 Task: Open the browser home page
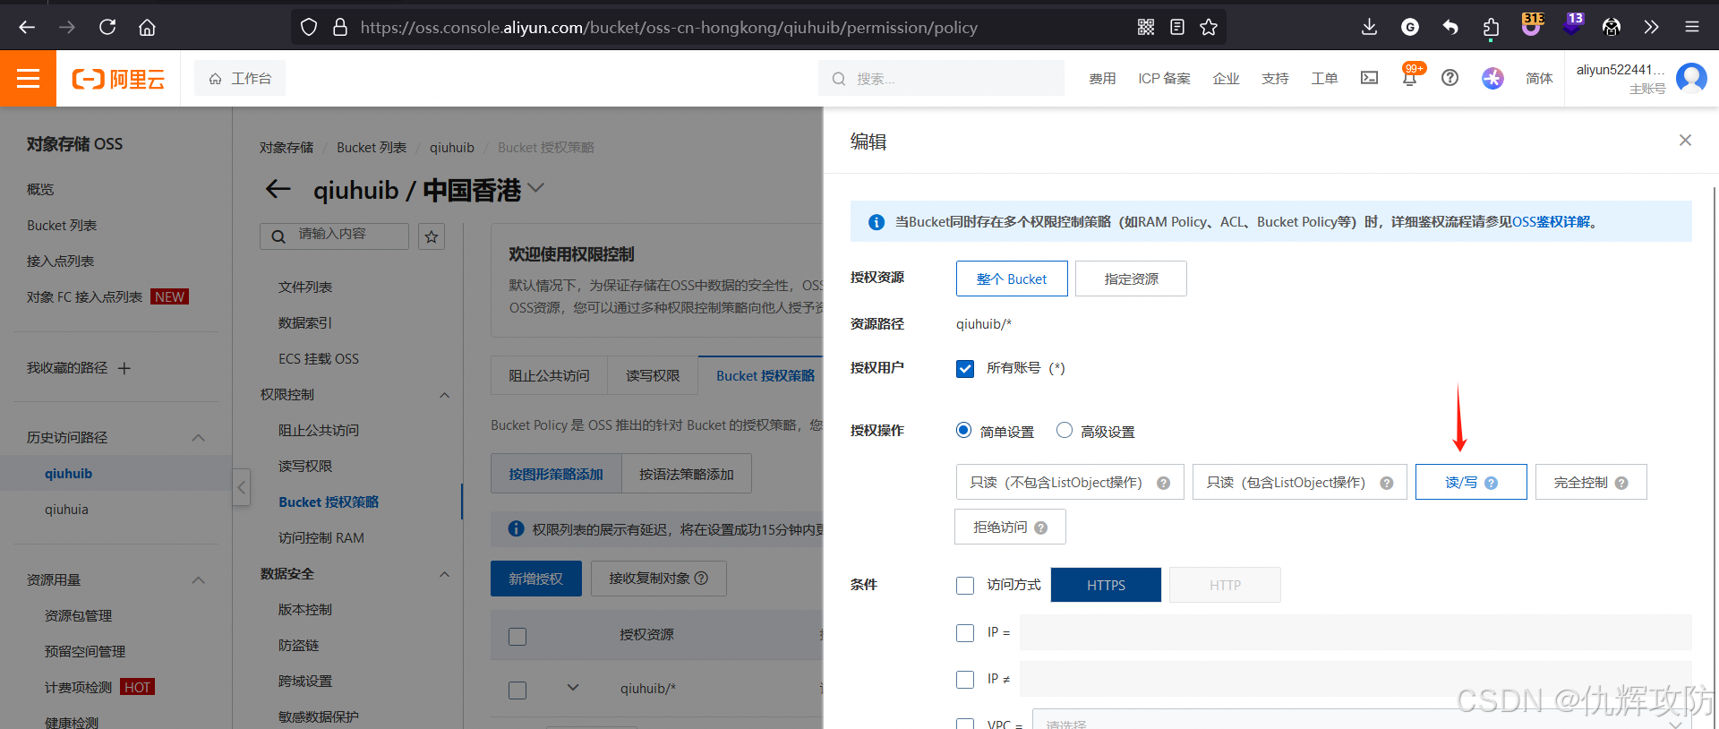tap(147, 27)
